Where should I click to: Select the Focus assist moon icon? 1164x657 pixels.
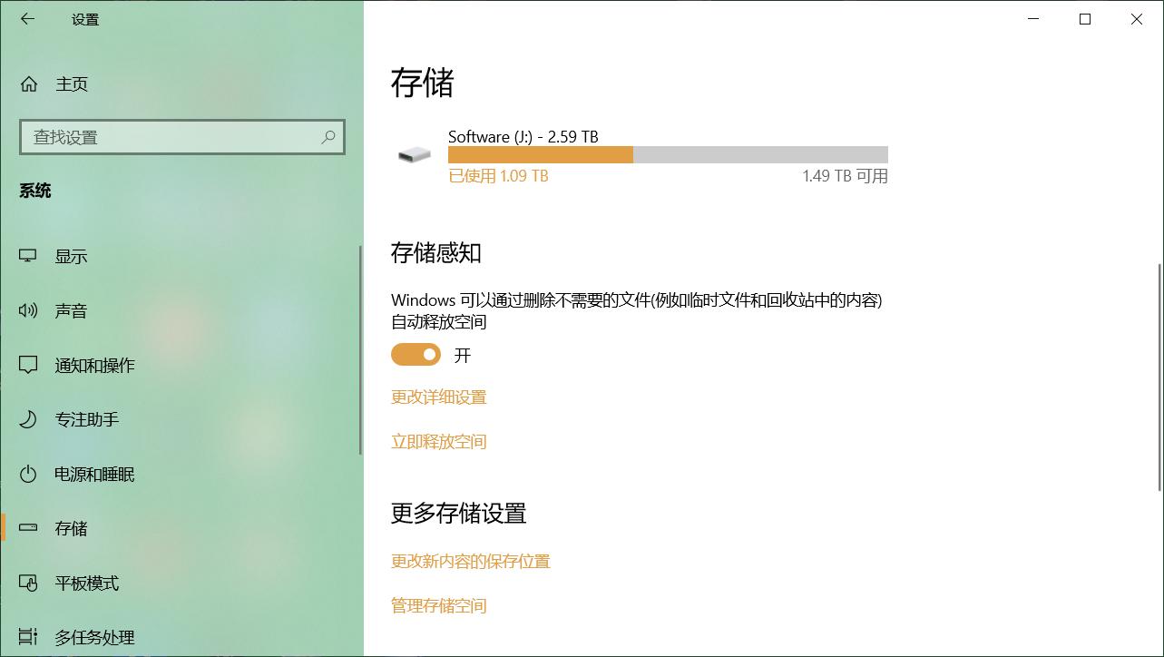tap(28, 419)
